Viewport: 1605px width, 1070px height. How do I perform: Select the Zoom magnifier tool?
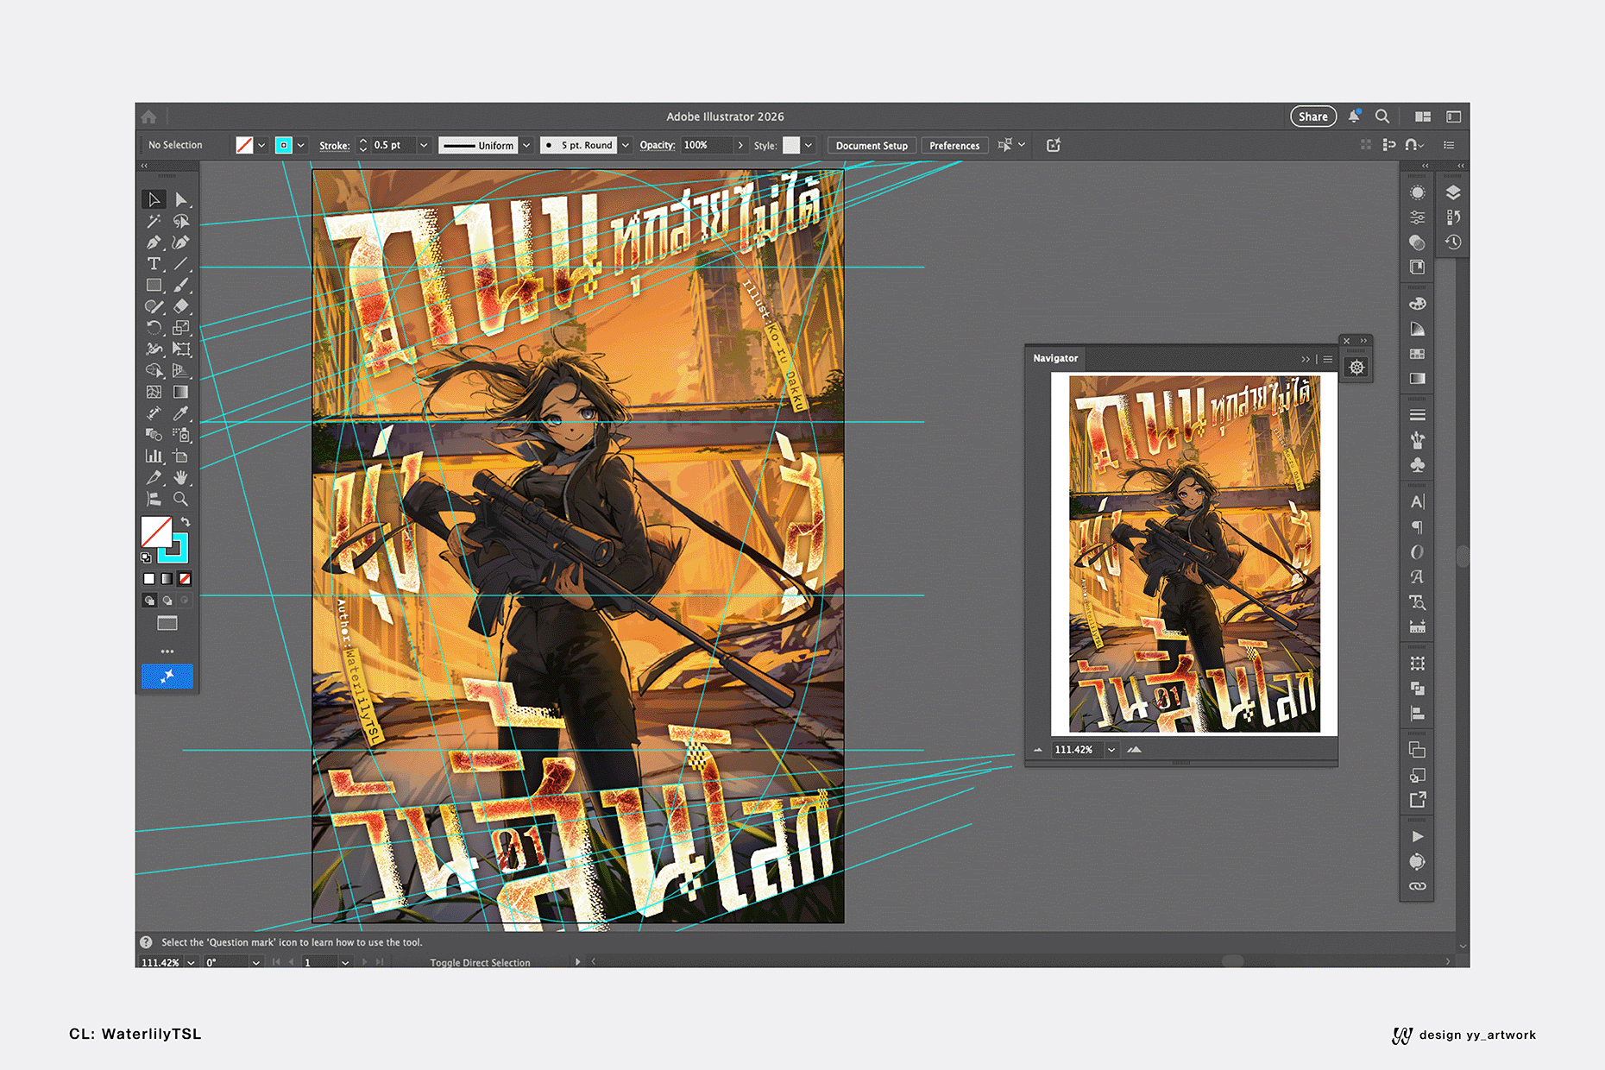(180, 499)
